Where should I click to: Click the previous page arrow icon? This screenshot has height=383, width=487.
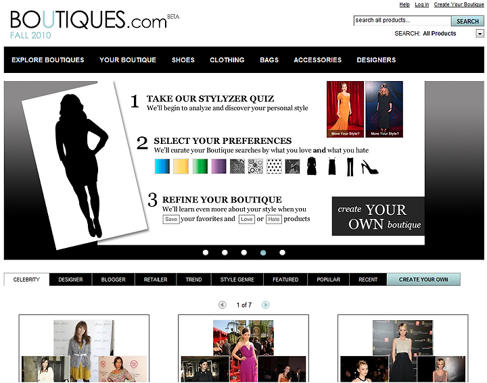(x=222, y=305)
